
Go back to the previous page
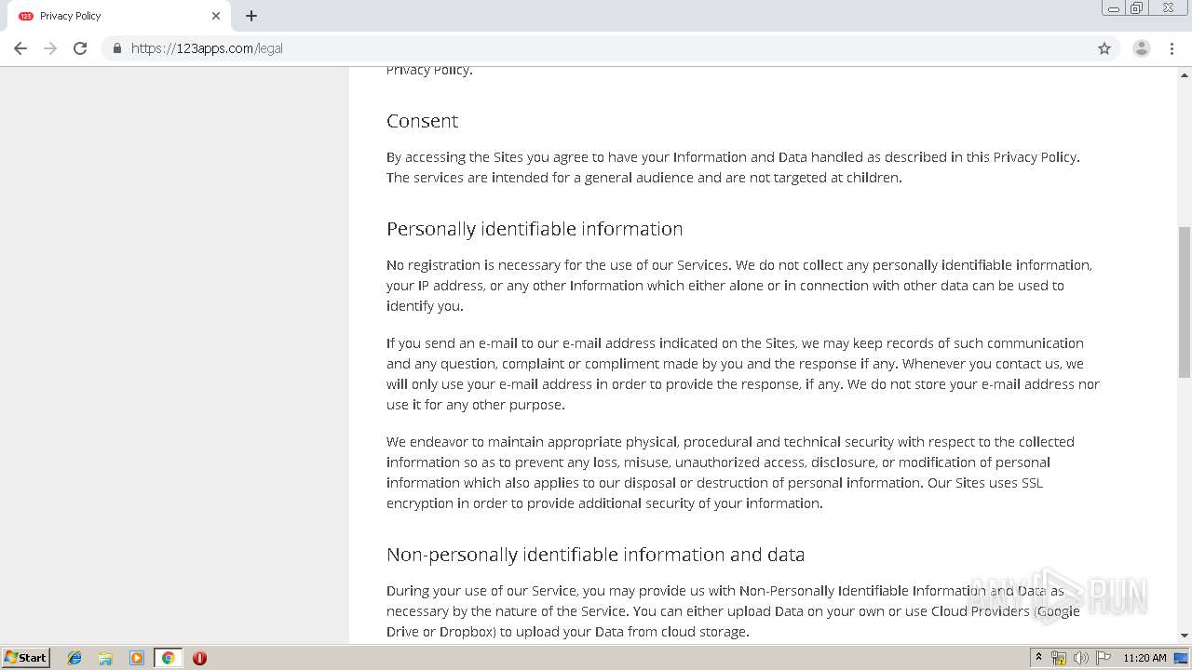tap(20, 48)
